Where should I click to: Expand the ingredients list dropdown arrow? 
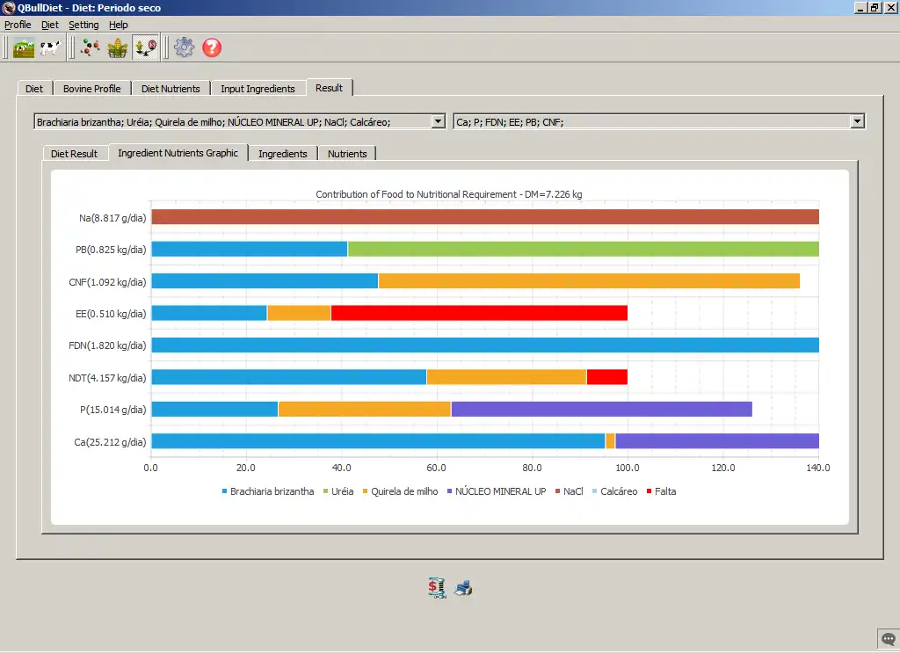(438, 121)
